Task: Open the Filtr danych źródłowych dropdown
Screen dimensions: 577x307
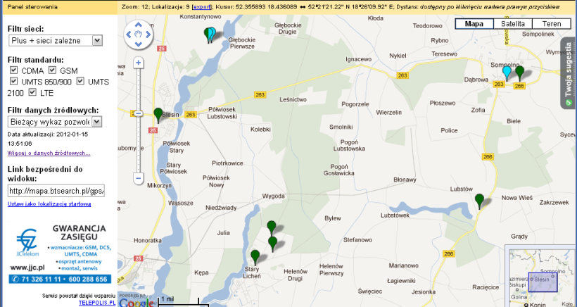Action: (x=55, y=122)
